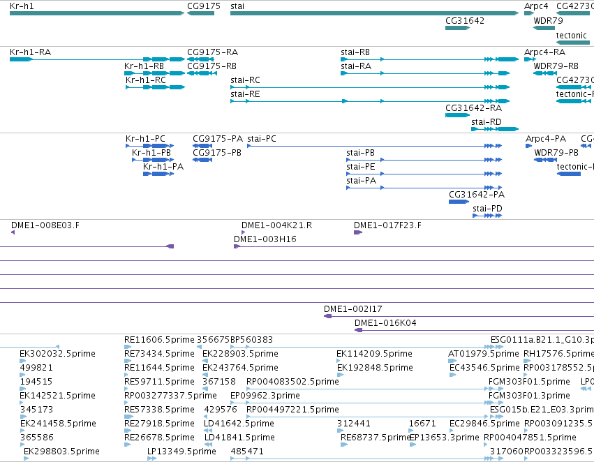Click the CG31642 gene glyph

458,28
